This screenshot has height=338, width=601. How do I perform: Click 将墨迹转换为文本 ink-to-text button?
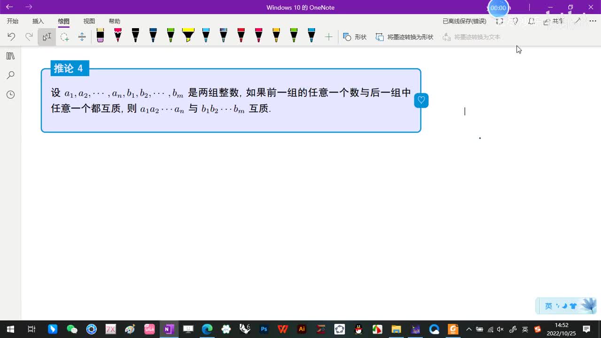[x=471, y=37]
